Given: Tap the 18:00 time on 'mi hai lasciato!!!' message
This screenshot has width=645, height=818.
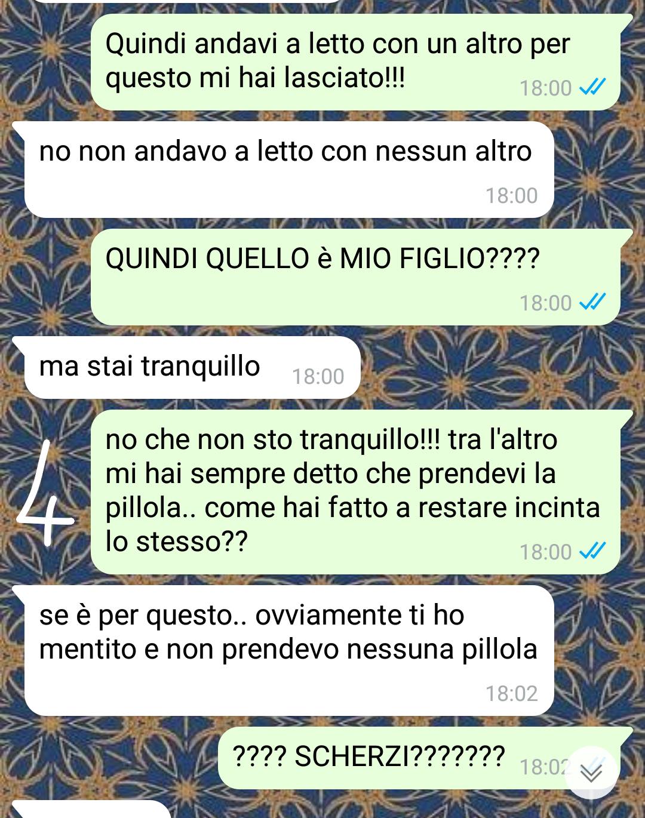Looking at the screenshot, I should (545, 88).
